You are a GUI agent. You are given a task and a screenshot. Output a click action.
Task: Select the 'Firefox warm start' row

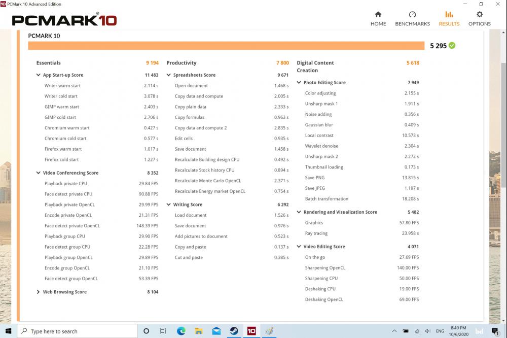click(101, 149)
